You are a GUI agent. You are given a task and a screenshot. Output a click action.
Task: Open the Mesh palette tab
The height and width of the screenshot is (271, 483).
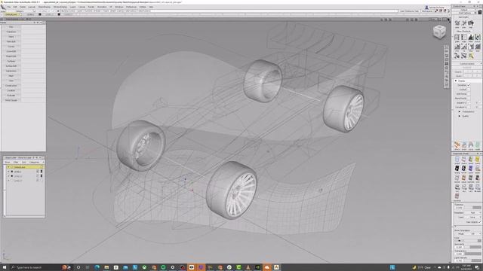pyautogui.click(x=11, y=76)
